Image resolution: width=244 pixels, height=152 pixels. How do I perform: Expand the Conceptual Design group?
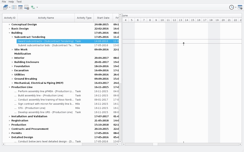(x=9, y=25)
